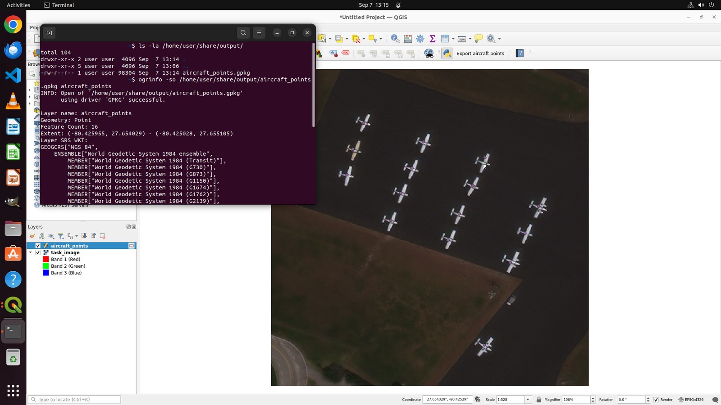Viewport: 721px width, 405px height.
Task: Click the Statistical Summary sigma icon
Action: pyautogui.click(x=433, y=39)
